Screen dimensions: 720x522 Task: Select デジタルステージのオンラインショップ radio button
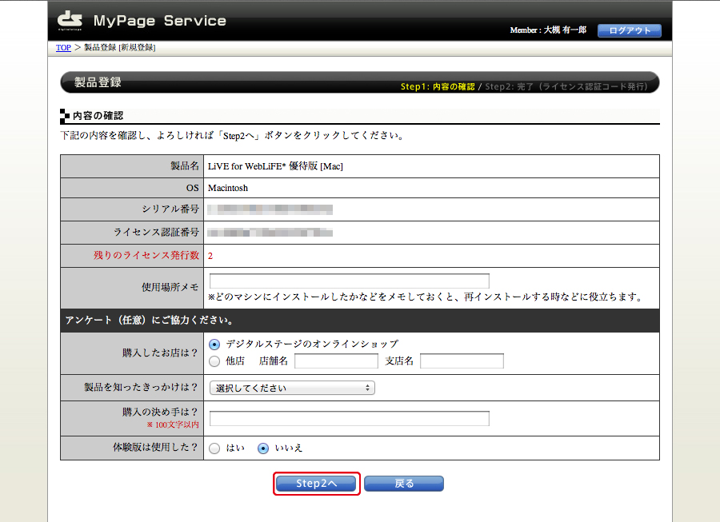click(x=214, y=344)
